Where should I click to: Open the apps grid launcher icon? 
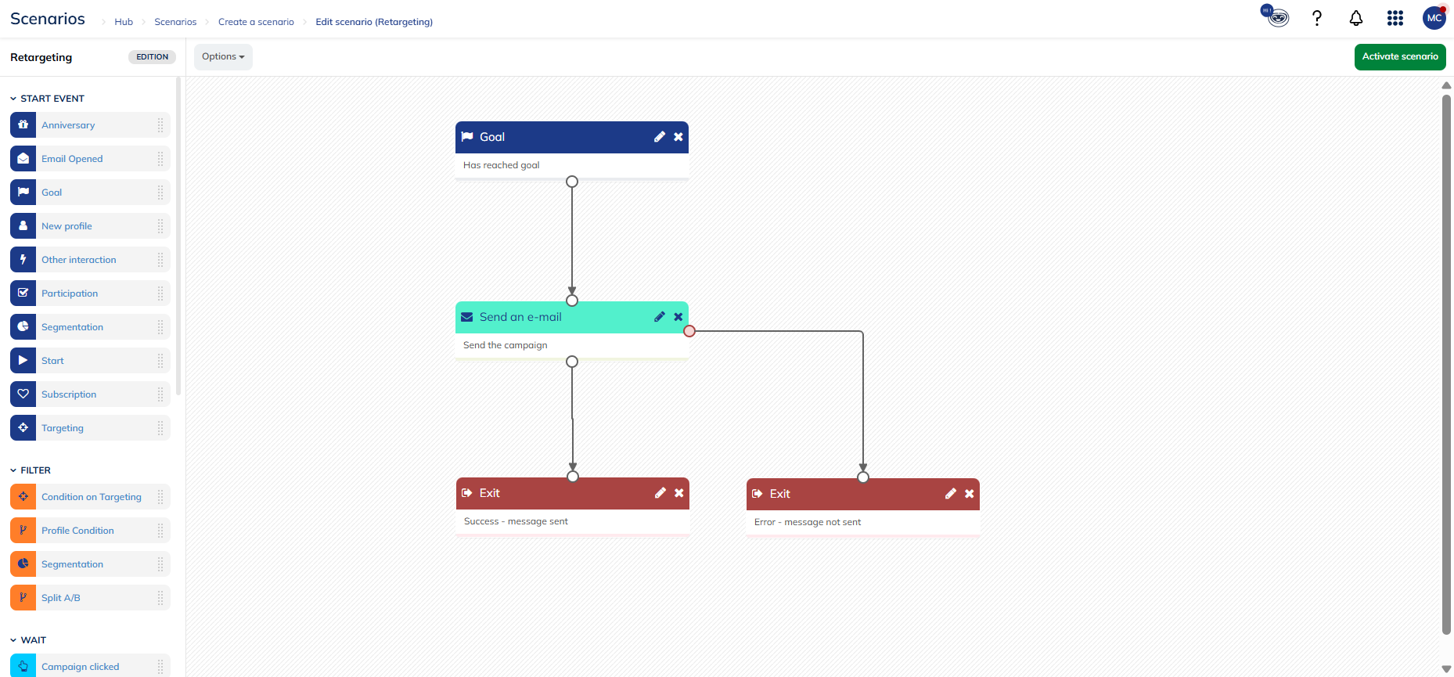1395,18
